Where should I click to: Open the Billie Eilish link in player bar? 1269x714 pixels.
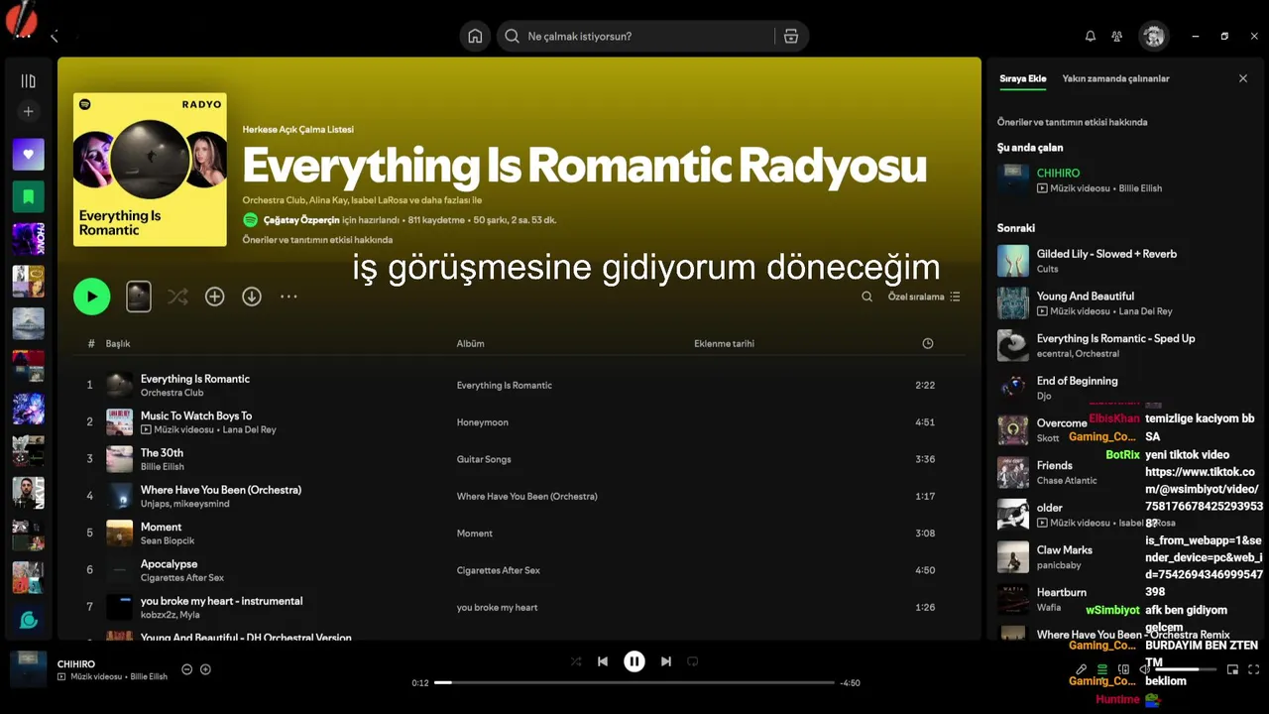150,677
